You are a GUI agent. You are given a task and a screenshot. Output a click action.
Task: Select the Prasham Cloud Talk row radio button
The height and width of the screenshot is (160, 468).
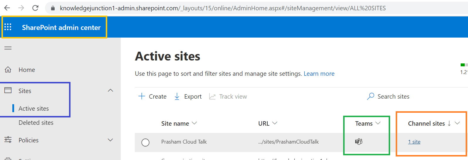145,142
